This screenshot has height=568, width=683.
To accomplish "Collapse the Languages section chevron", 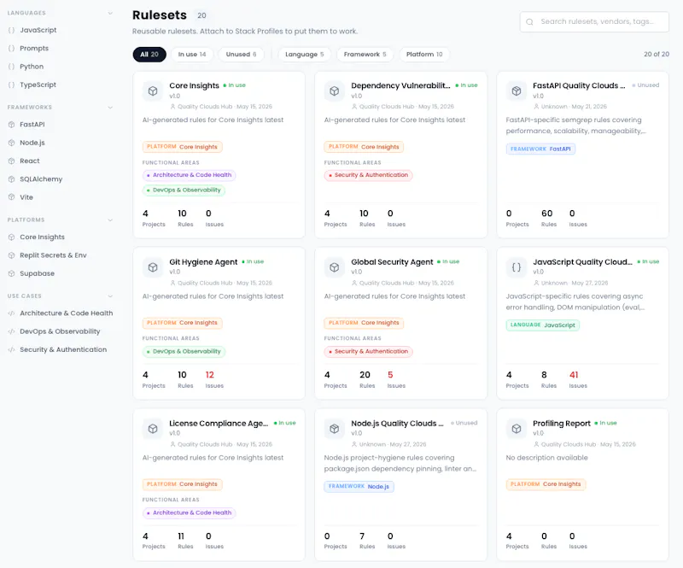I will tap(110, 13).
